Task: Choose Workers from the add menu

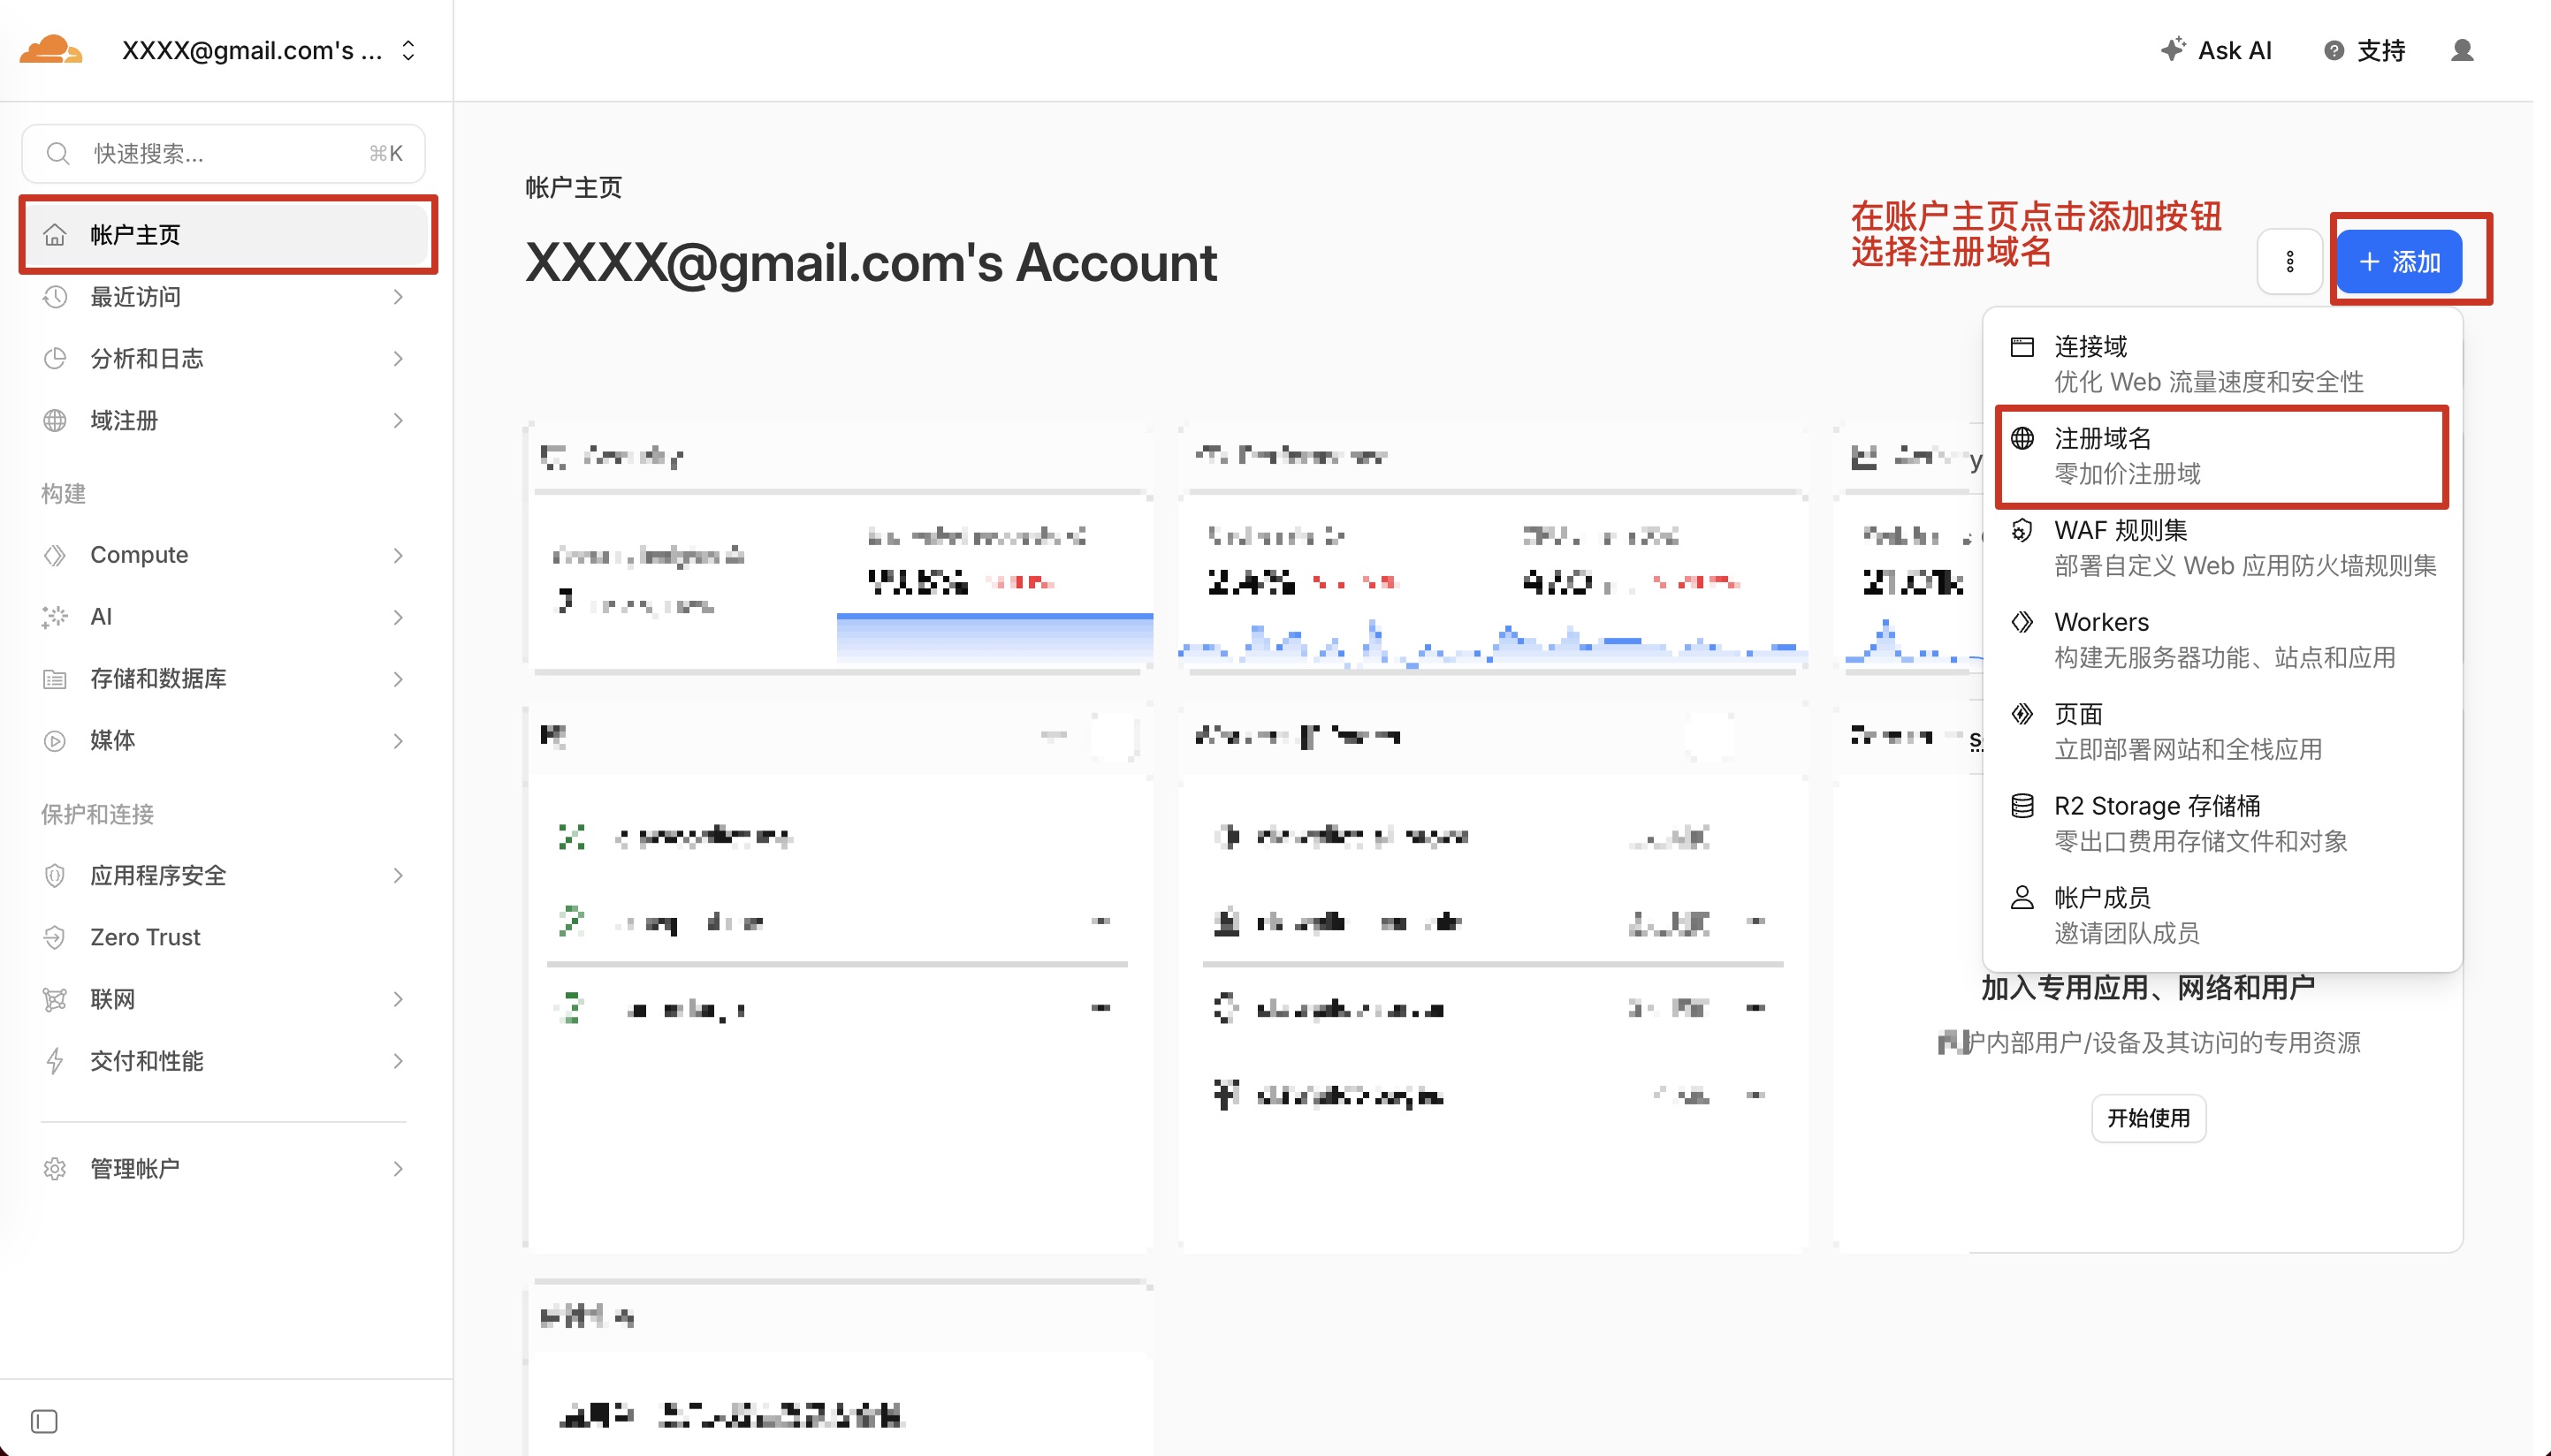Action: pos(2101,622)
